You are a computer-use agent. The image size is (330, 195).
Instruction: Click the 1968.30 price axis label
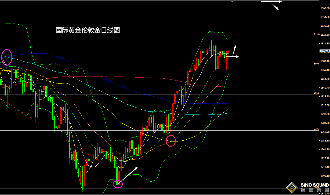pos(325,8)
